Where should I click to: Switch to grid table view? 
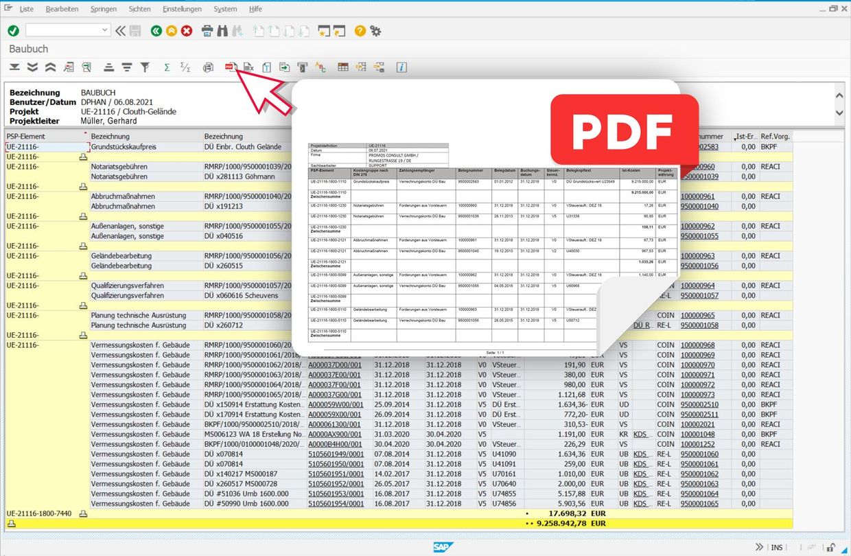(x=343, y=67)
